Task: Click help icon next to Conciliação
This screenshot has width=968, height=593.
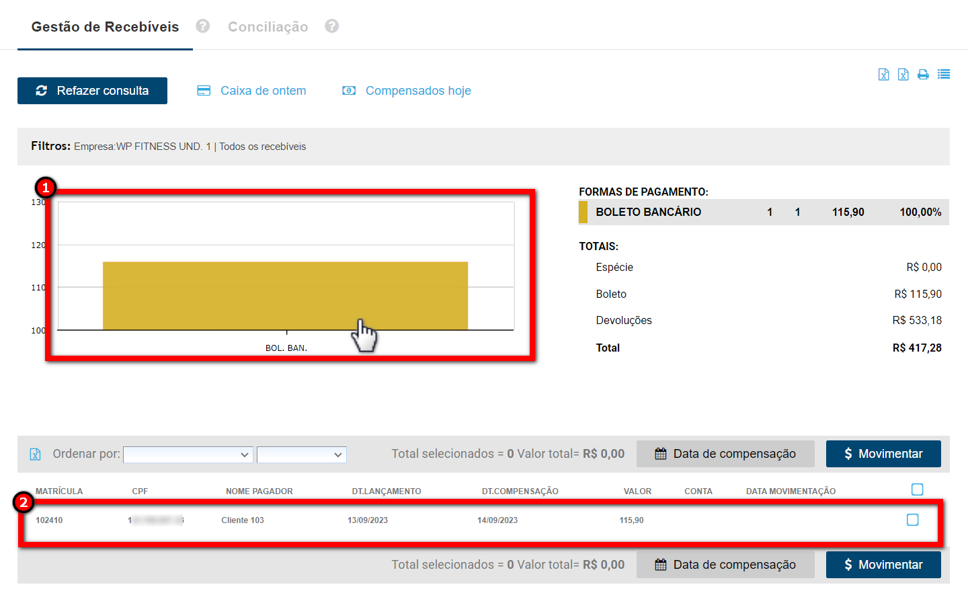Action: pos(331,26)
